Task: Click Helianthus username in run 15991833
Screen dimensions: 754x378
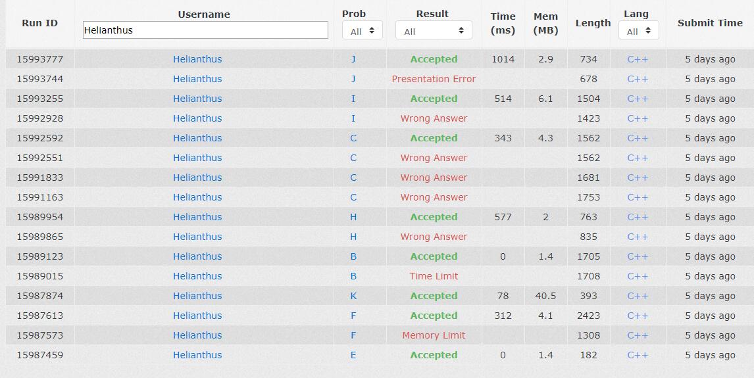Action: (x=197, y=177)
